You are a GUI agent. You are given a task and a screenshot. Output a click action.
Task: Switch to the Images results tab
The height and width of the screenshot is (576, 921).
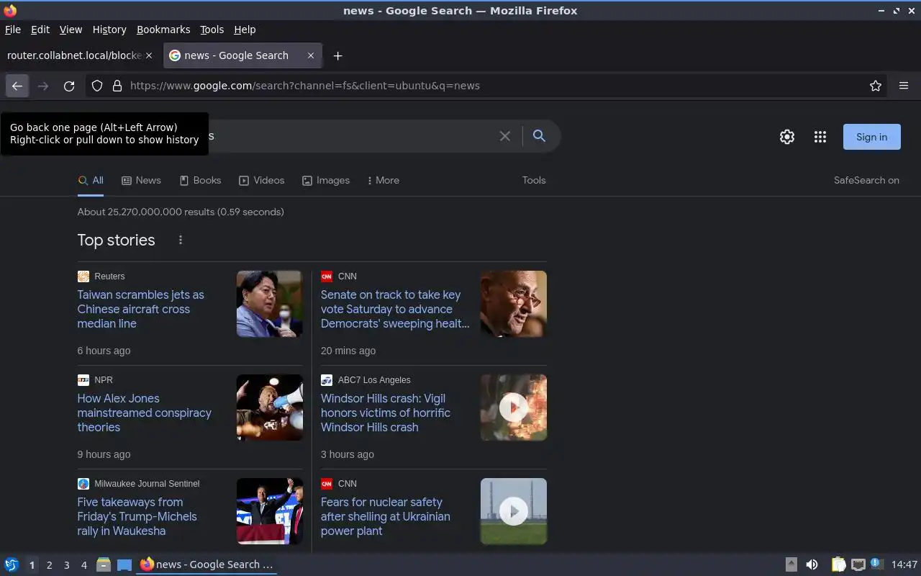pos(326,180)
